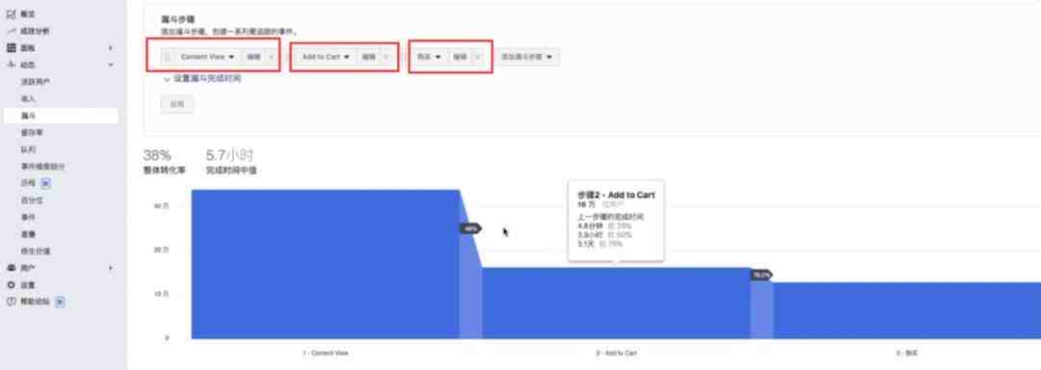This screenshot has width=1041, height=370.
Task: Click the people icon in sidebar
Action: click(12, 268)
